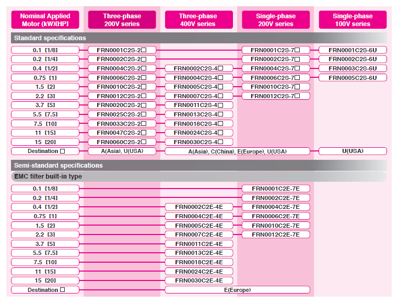The height and width of the screenshot is (305, 398).
Task: Select model FRN0004C2S-2 cell
Action: point(122,68)
